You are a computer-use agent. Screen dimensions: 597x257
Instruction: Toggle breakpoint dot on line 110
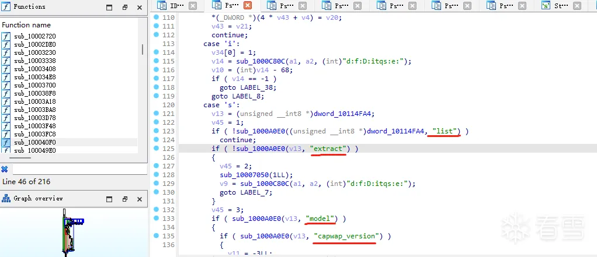pyautogui.click(x=156, y=17)
